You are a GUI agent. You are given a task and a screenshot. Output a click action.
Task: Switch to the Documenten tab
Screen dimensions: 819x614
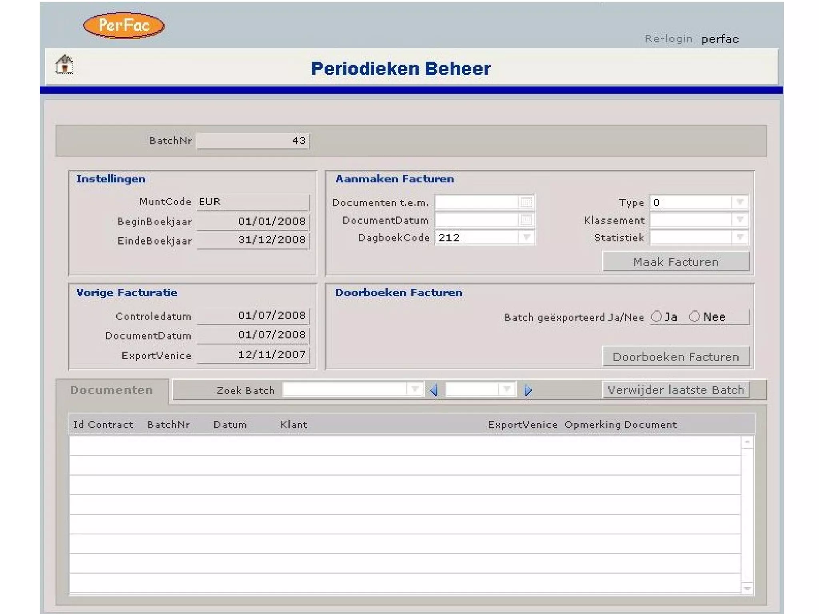112,390
